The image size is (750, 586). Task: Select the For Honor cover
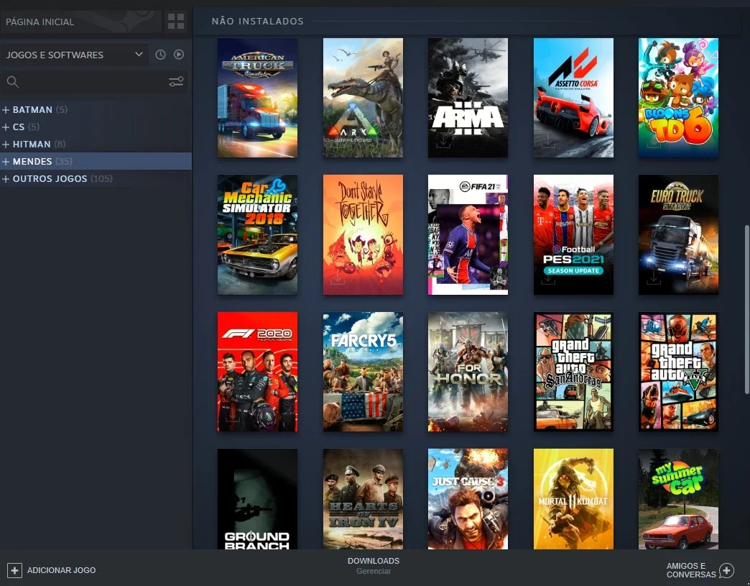click(x=468, y=372)
